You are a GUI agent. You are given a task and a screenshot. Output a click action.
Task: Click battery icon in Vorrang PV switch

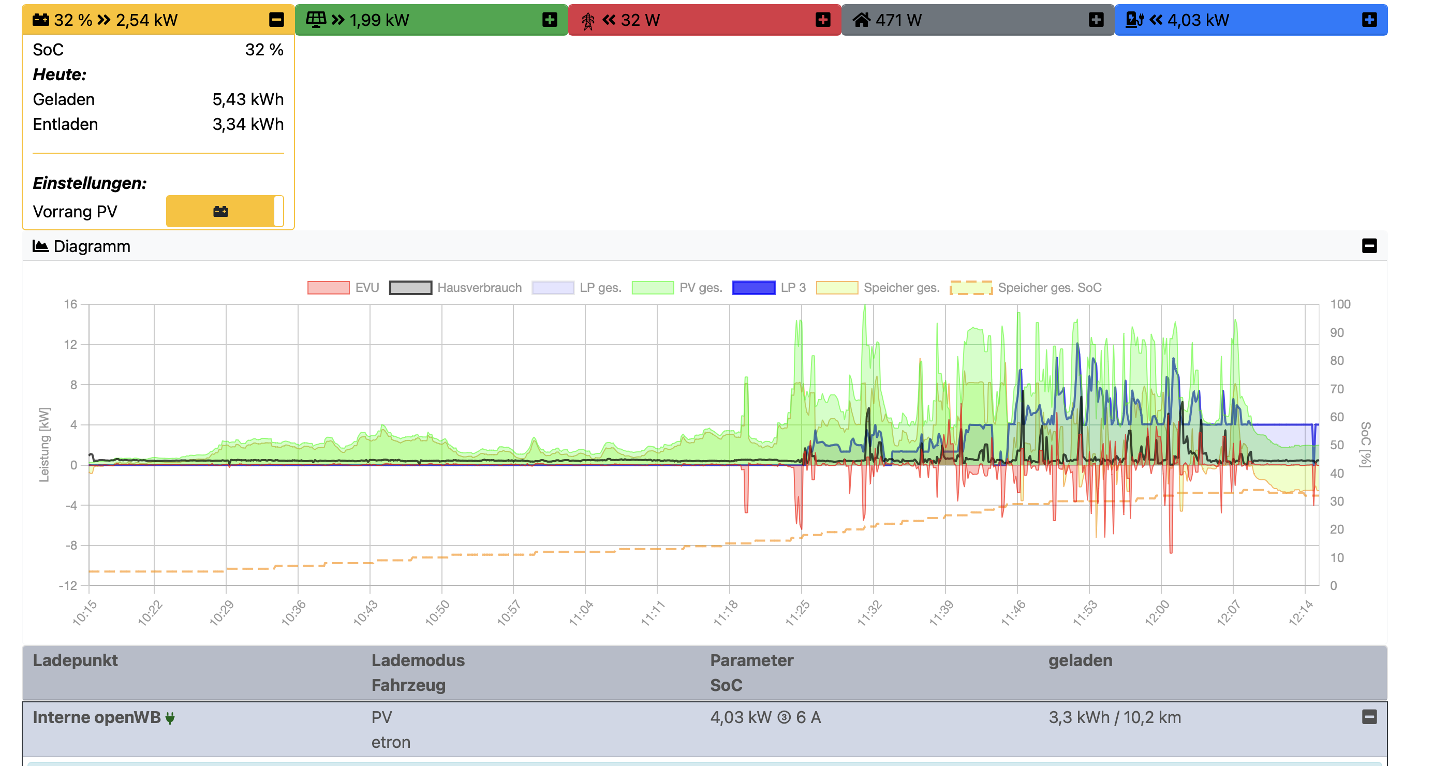click(x=221, y=211)
